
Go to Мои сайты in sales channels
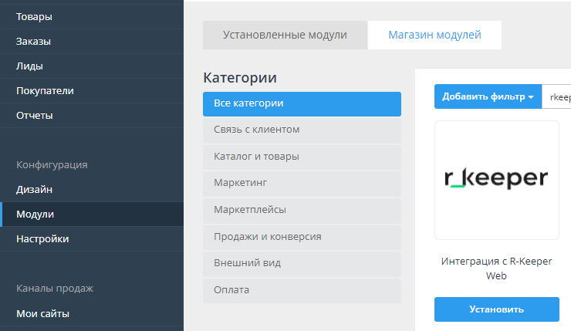[x=92, y=313]
